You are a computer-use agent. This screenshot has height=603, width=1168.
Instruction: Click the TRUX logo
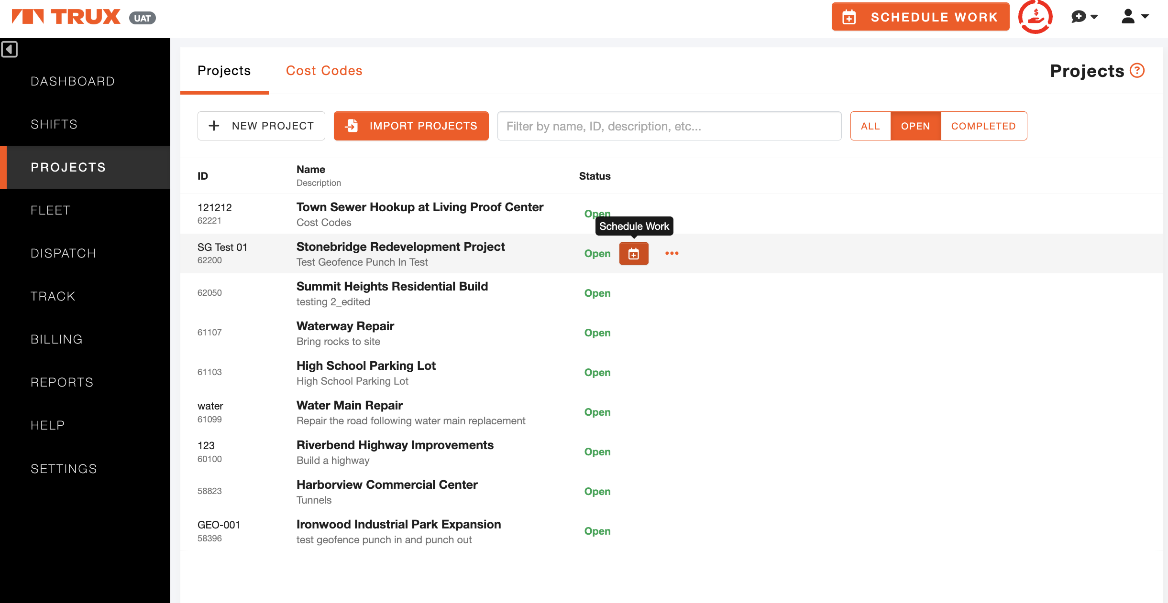tap(66, 17)
